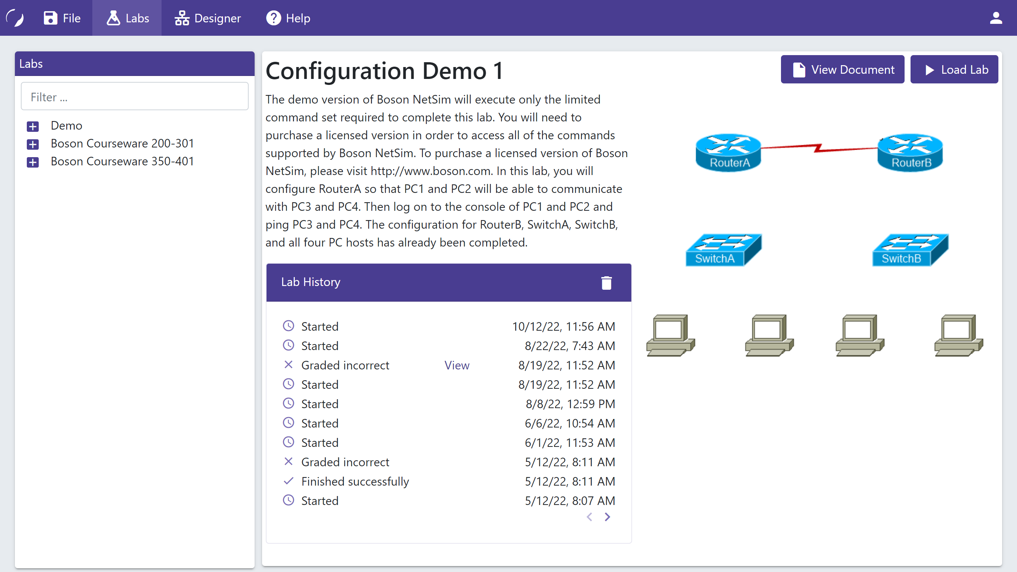Open the Help menu
The height and width of the screenshot is (572, 1017).
(x=288, y=18)
